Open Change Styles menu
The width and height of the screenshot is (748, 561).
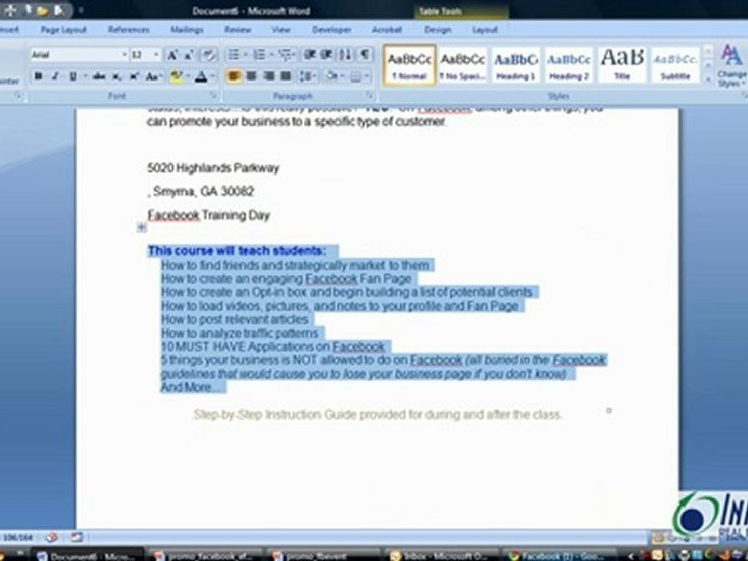click(731, 66)
